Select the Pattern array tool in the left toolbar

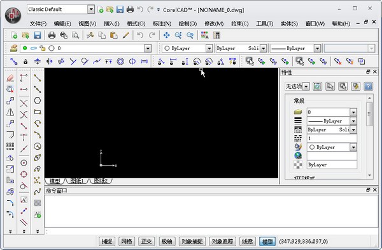(10, 147)
